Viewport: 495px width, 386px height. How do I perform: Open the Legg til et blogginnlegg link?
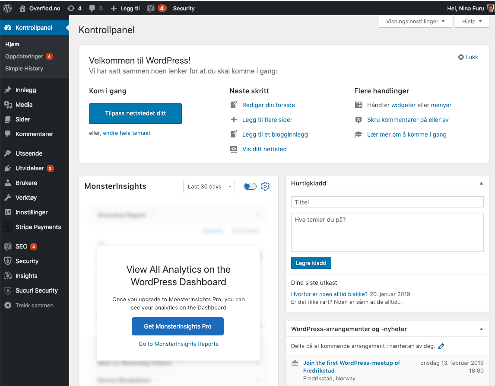(x=275, y=134)
